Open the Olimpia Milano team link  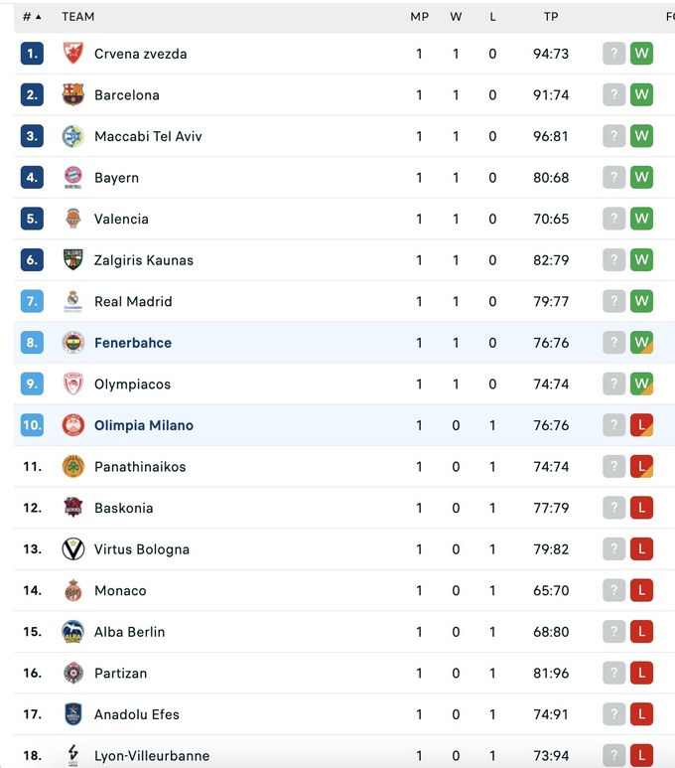tap(144, 425)
